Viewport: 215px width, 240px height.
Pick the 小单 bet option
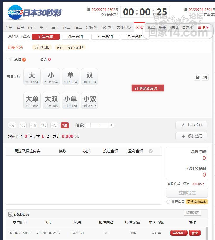[x=71, y=101]
